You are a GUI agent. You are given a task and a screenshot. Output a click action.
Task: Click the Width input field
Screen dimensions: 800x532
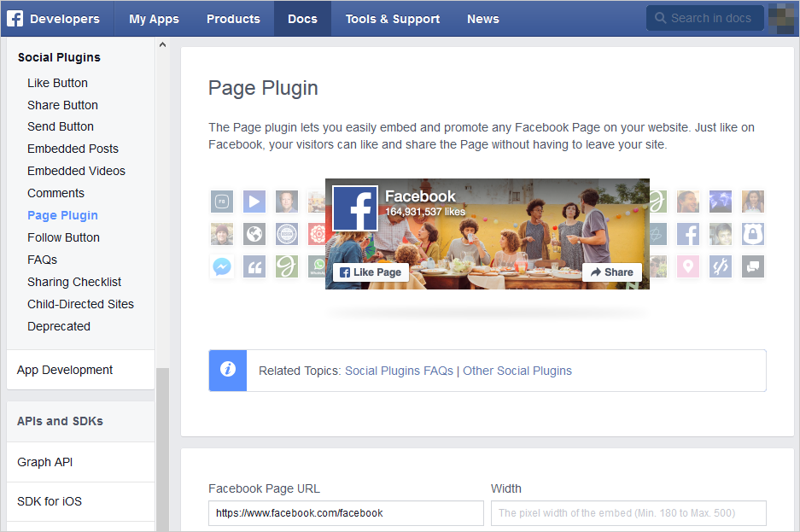628,513
